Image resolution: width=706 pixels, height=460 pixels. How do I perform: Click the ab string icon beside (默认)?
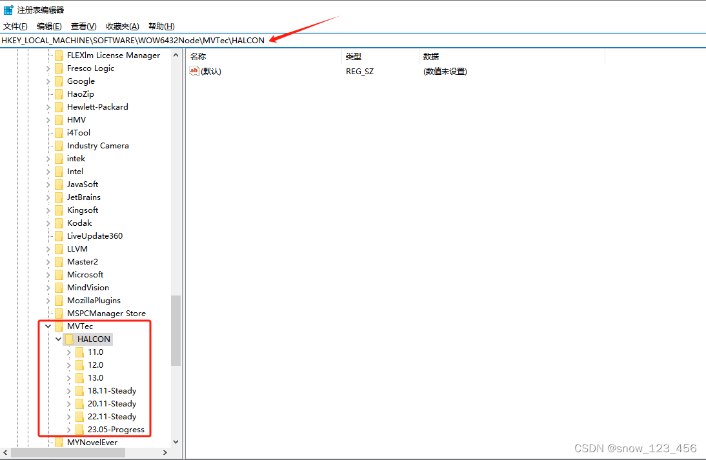pyautogui.click(x=194, y=71)
